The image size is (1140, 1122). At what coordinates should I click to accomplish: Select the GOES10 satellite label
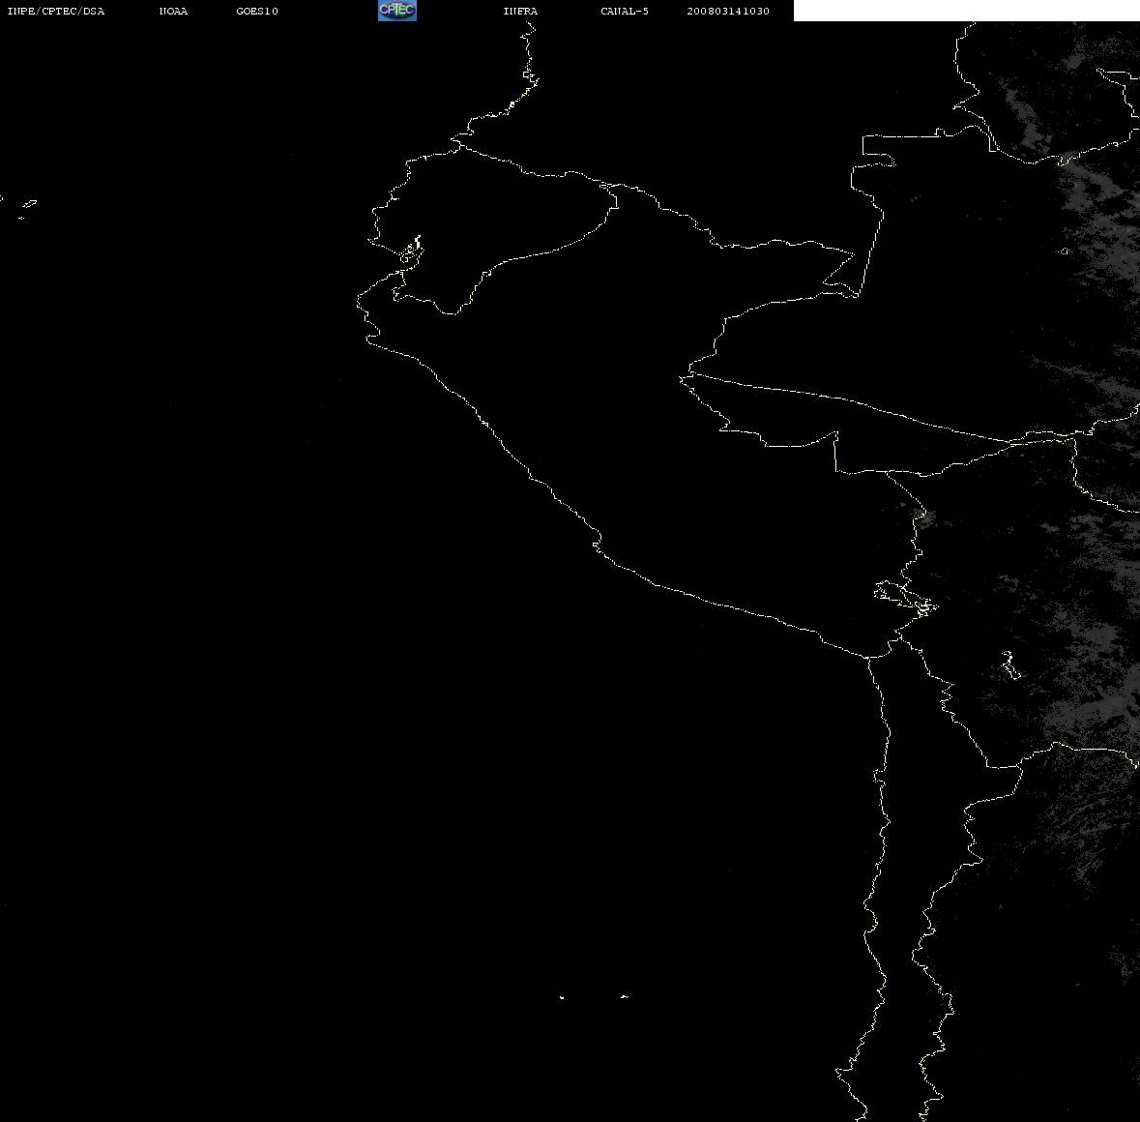(257, 11)
